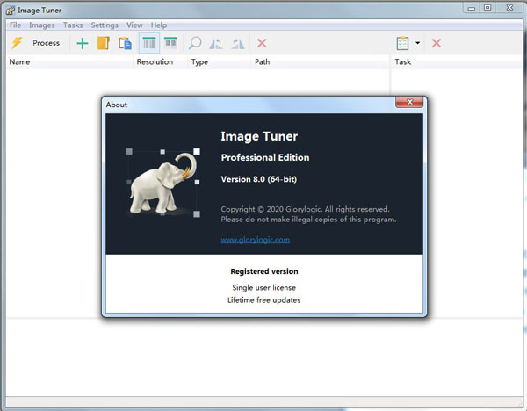Viewport: 527px width, 411px height.
Task: Rotate image right using toolbar icon
Action: point(238,44)
